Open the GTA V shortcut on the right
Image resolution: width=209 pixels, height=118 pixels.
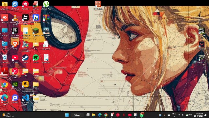[202, 58]
